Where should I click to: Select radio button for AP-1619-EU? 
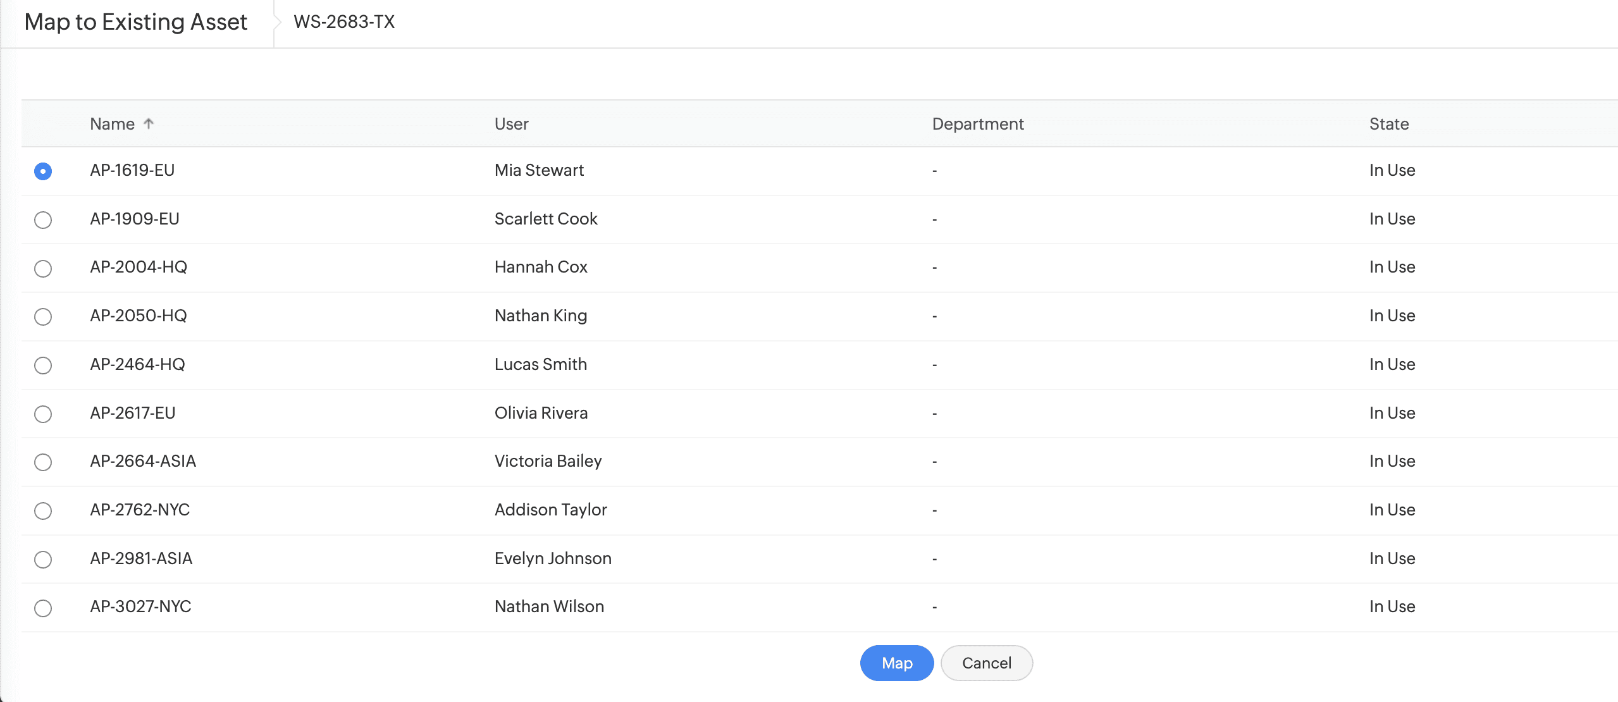pyautogui.click(x=43, y=171)
